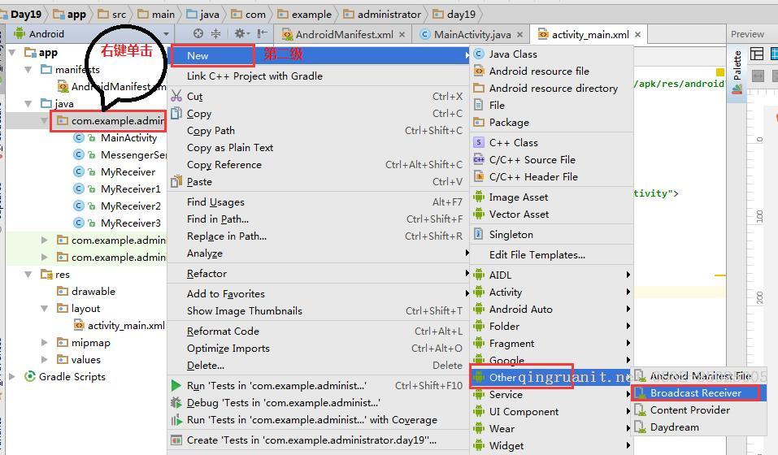Click the Cut scissors icon
Screen dimensions: 778x455
[x=176, y=96]
